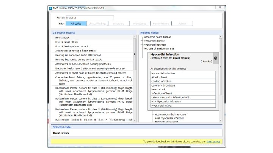Viewport: 273px width, 153px height.
Task: Select 'Electronic health record attachment type' result
Action: (92, 68)
